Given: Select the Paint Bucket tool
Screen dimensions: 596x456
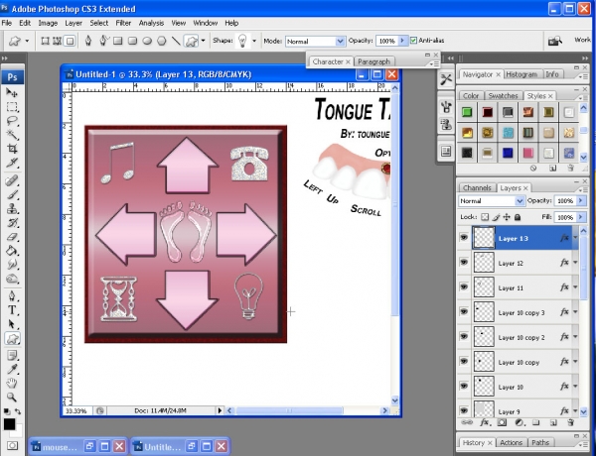Looking at the screenshot, I should [12, 251].
